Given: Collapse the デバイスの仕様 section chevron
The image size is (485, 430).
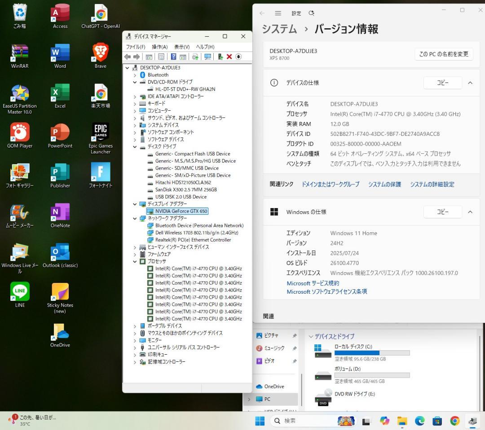Looking at the screenshot, I should tap(471, 83).
